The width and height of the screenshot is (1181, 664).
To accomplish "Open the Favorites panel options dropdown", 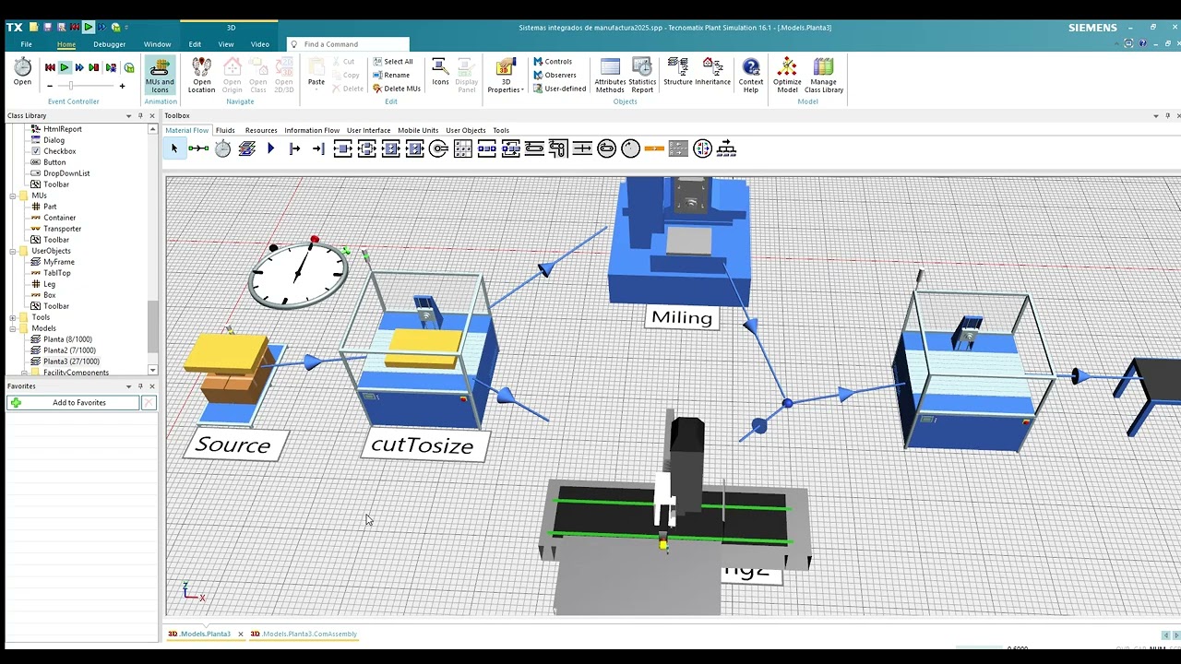I will tap(128, 386).
